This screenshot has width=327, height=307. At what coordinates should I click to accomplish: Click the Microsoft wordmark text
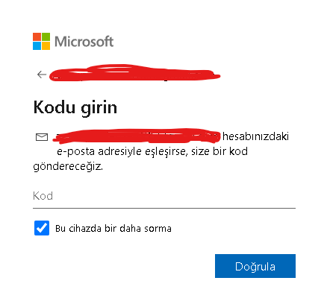[x=84, y=42]
